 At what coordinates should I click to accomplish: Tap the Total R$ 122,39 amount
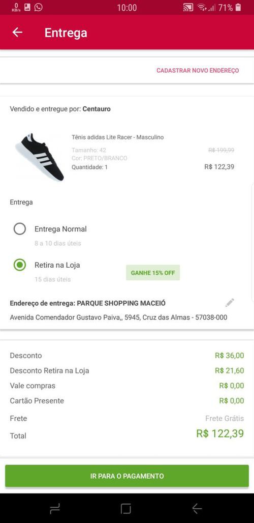click(220, 433)
